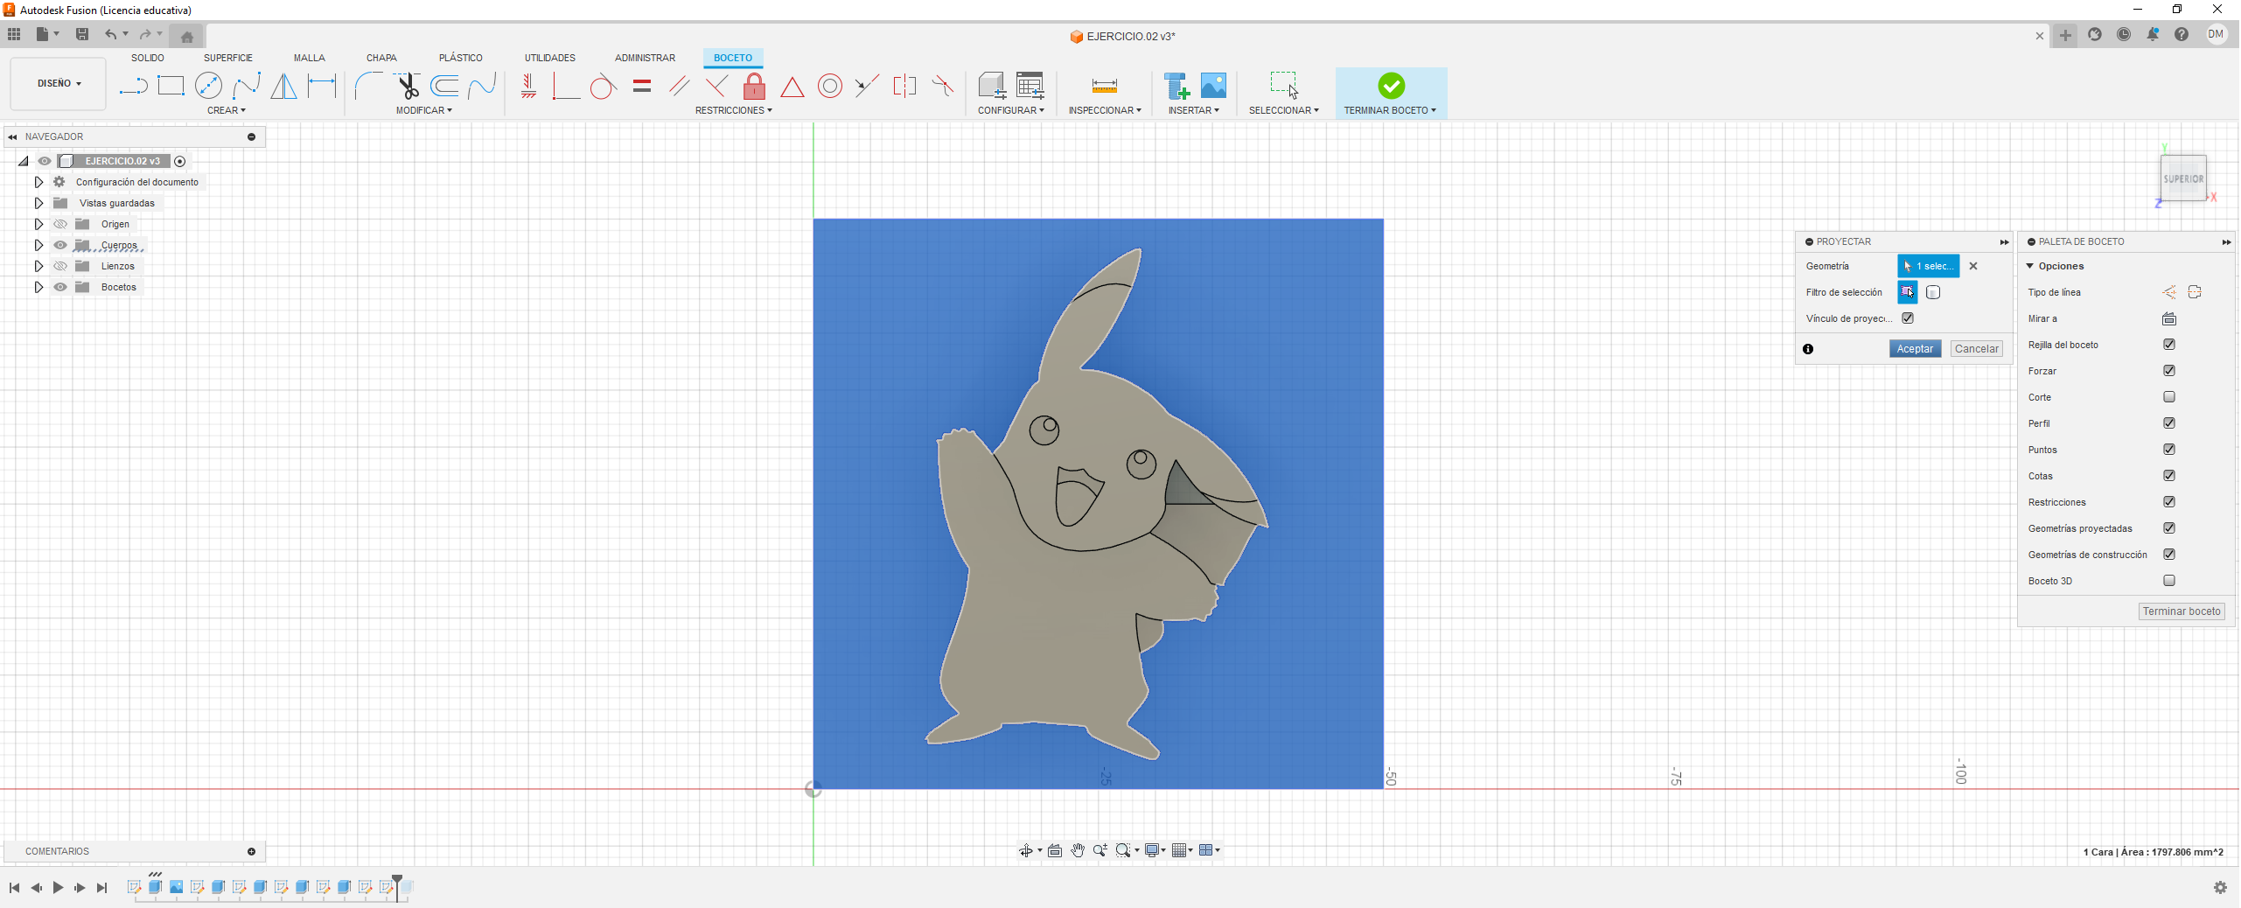Jump to timeline end button
Viewport: 2241px width, 908px height.
(x=101, y=888)
